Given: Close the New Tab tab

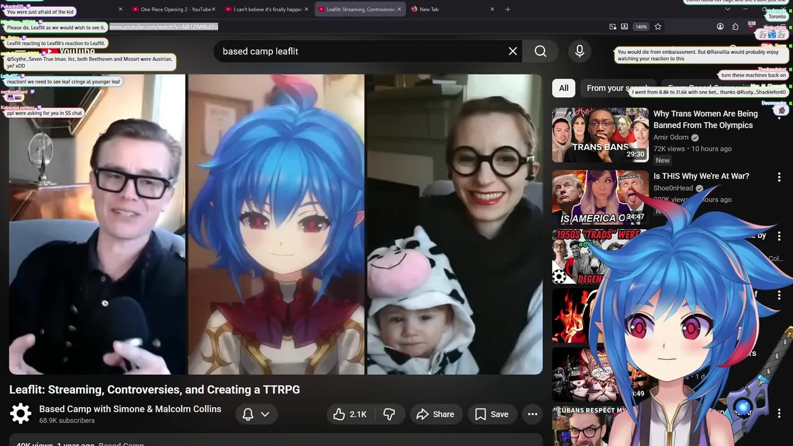Looking at the screenshot, I should 493,9.
